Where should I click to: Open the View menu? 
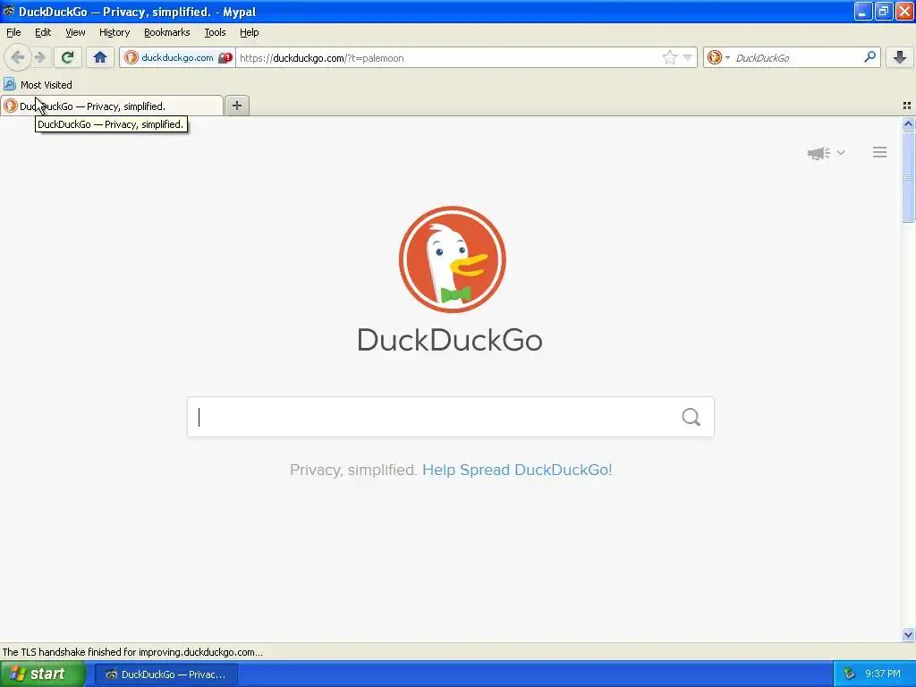point(75,32)
